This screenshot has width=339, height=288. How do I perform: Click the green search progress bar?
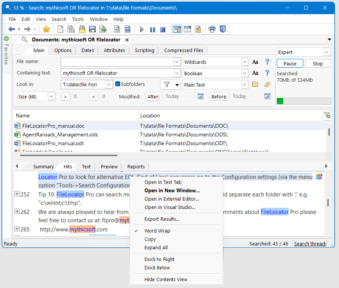304,101
